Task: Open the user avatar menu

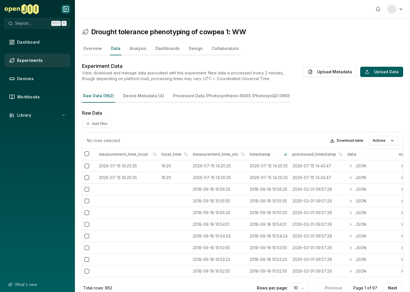Action: click(395, 9)
